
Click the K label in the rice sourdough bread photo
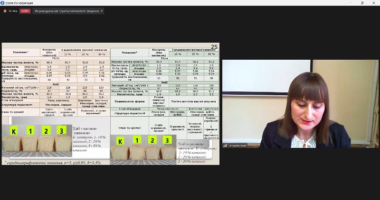point(14,131)
